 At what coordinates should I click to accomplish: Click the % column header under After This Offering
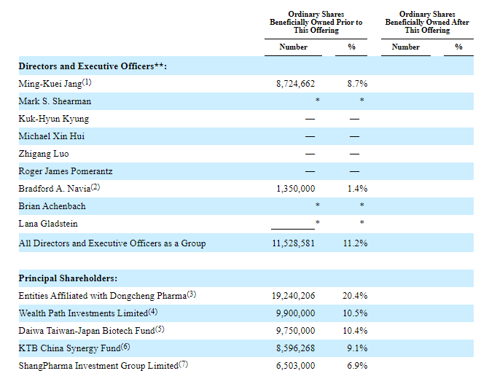[458, 47]
